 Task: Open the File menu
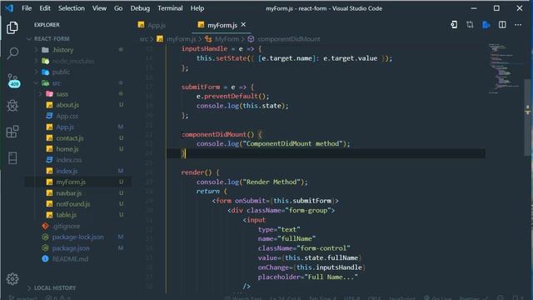click(27, 8)
